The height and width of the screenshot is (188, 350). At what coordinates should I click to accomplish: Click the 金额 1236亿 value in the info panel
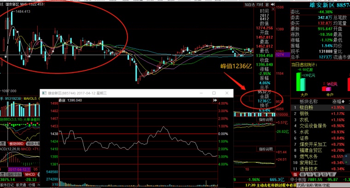[264, 101]
